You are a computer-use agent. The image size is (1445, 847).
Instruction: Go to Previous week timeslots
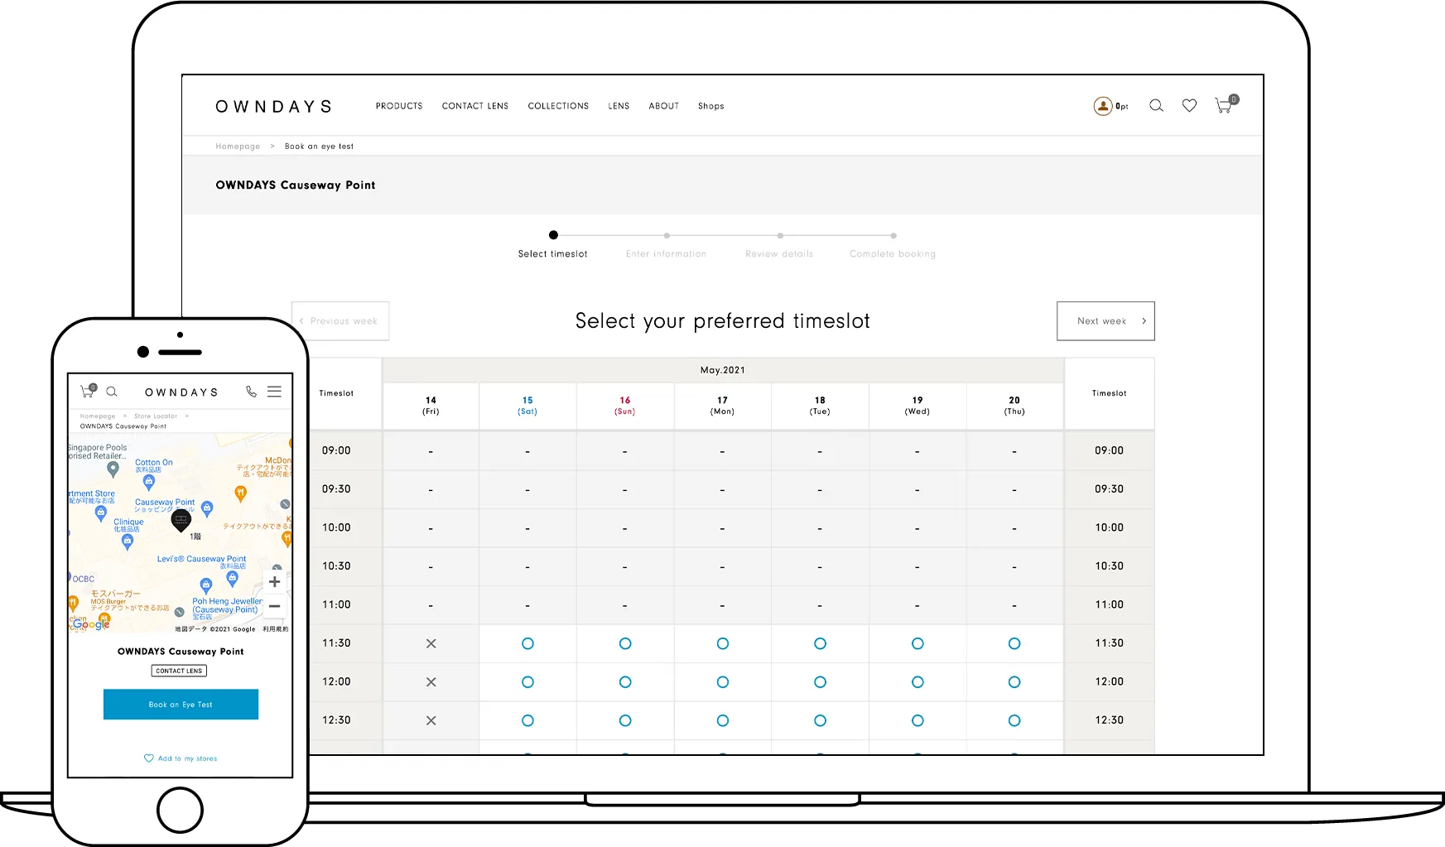[340, 321]
